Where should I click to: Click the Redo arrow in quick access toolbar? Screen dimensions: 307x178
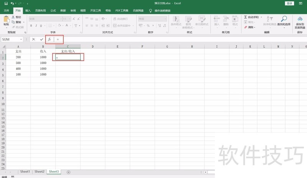click(20, 3)
